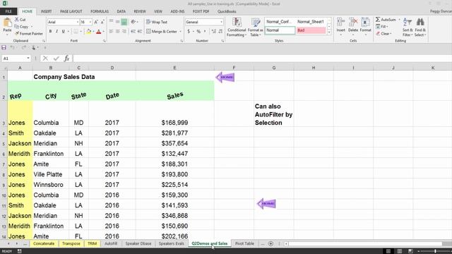The image size is (452, 254).
Task: Select the Transpose sheet tab
Action: pyautogui.click(x=71, y=243)
